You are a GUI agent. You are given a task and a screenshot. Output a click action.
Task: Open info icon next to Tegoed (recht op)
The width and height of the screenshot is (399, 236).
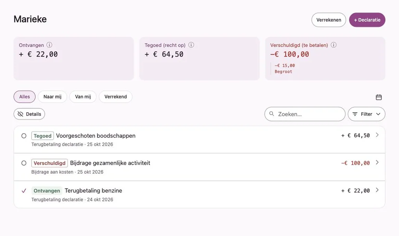(x=191, y=45)
